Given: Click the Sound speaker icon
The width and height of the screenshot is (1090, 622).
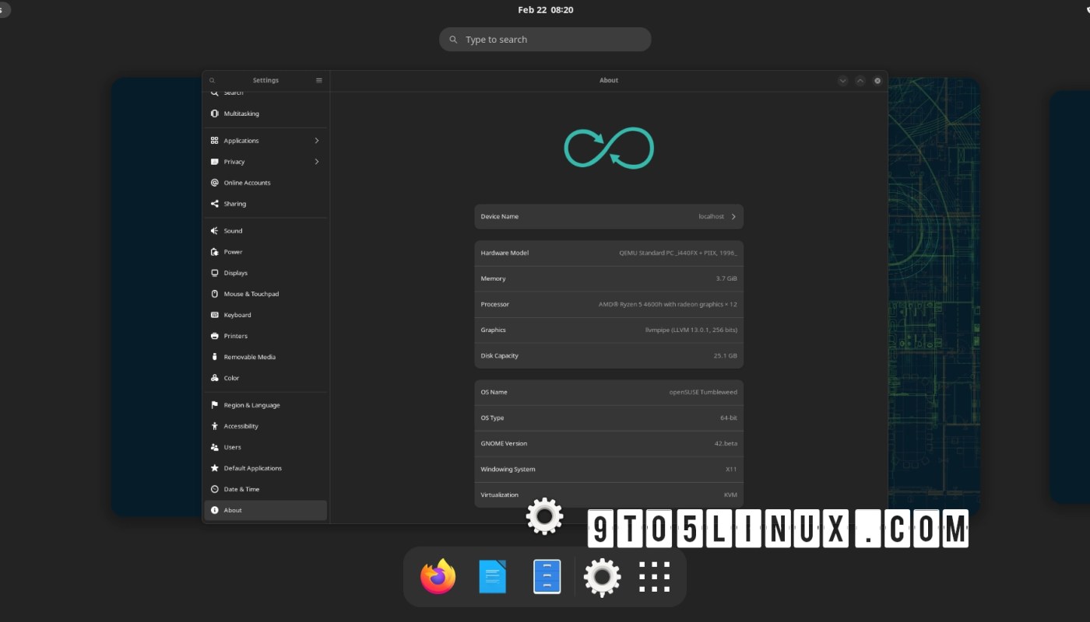Looking at the screenshot, I should [215, 231].
